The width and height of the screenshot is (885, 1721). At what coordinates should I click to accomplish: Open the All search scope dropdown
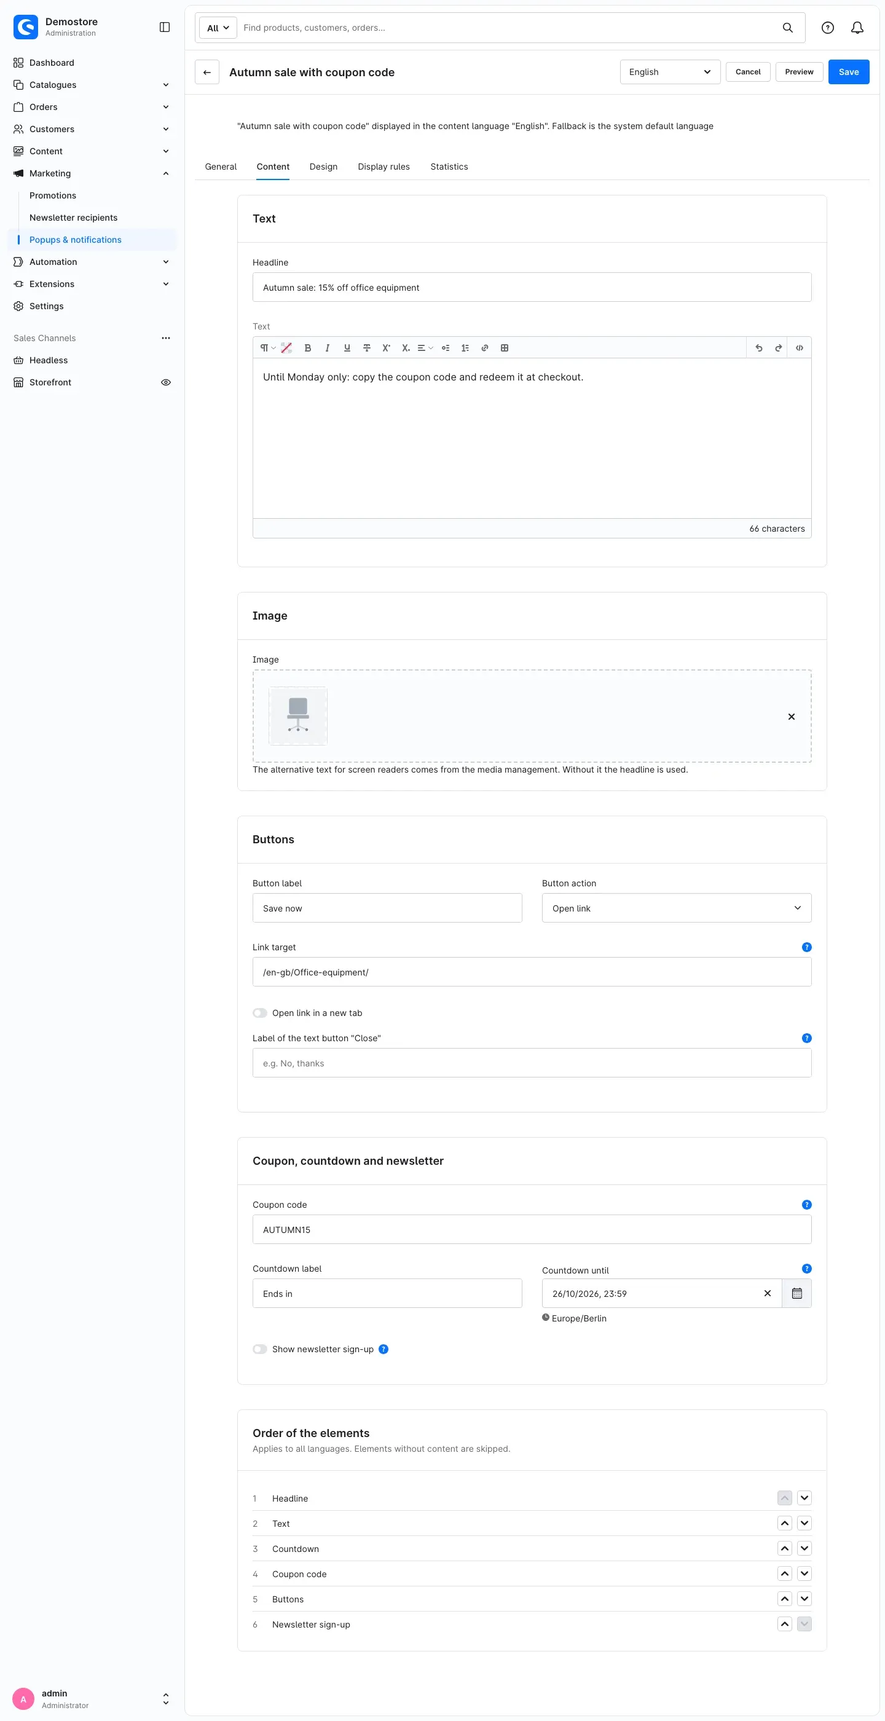click(218, 28)
